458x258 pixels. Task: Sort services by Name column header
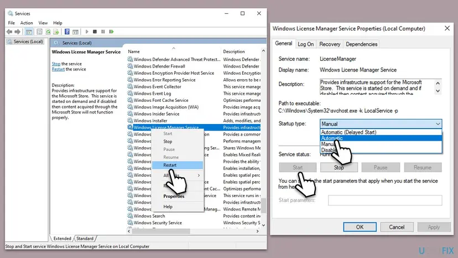[x=174, y=51]
